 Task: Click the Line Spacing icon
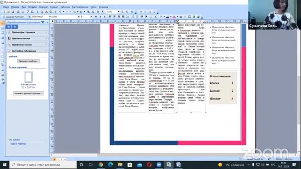(x=127, y=17)
